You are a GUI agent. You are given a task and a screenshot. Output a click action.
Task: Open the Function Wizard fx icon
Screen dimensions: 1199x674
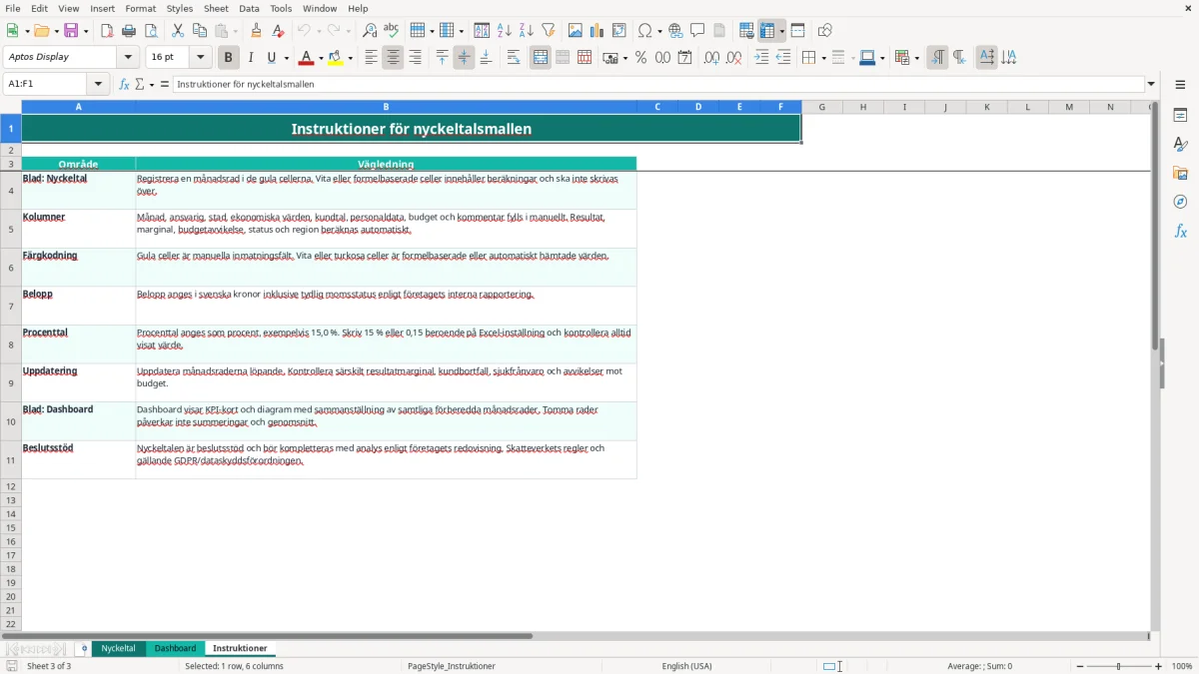point(124,85)
